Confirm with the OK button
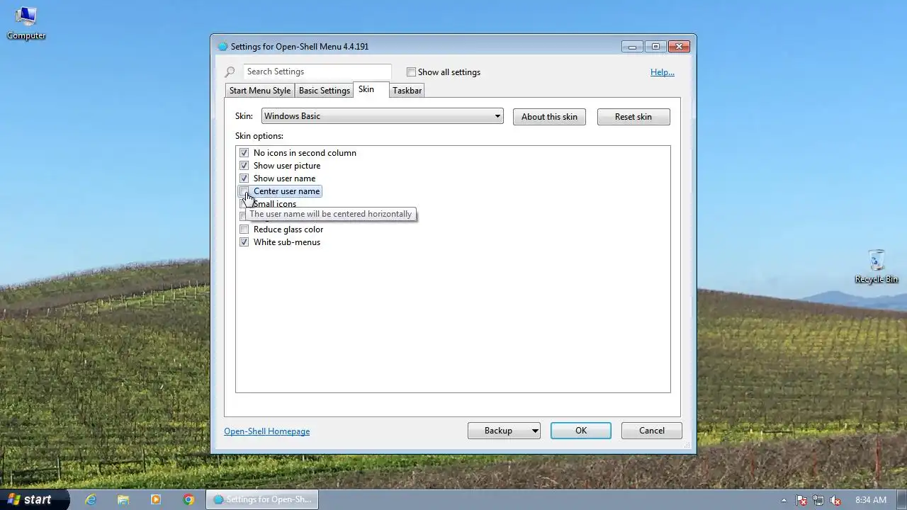Screen dimensions: 907x510 point(581,431)
